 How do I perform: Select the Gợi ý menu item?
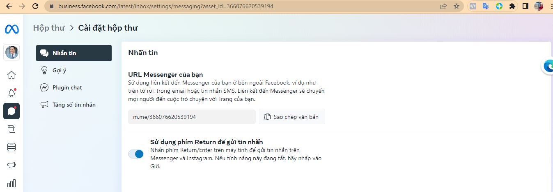point(59,70)
